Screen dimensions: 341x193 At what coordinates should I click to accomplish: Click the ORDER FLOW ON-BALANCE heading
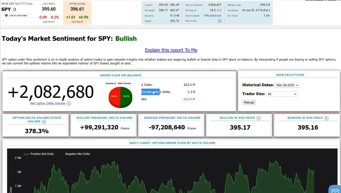pyautogui.click(x=121, y=76)
